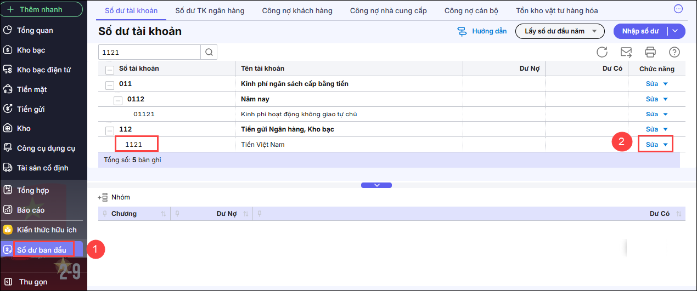Click the search magnifier icon
697x291 pixels.
209,52
